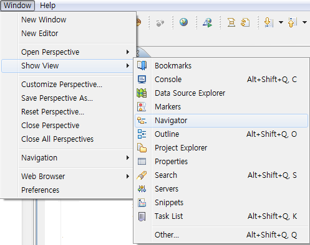This screenshot has width=310, height=245.
Task: Click the Bookmarks view icon
Action: click(x=142, y=65)
